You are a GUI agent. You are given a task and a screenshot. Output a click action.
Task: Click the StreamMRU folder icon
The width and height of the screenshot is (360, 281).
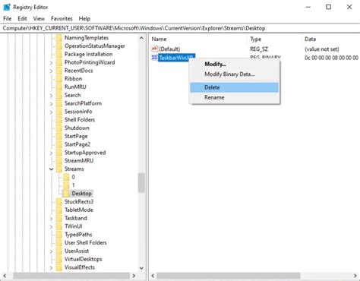[59, 161]
